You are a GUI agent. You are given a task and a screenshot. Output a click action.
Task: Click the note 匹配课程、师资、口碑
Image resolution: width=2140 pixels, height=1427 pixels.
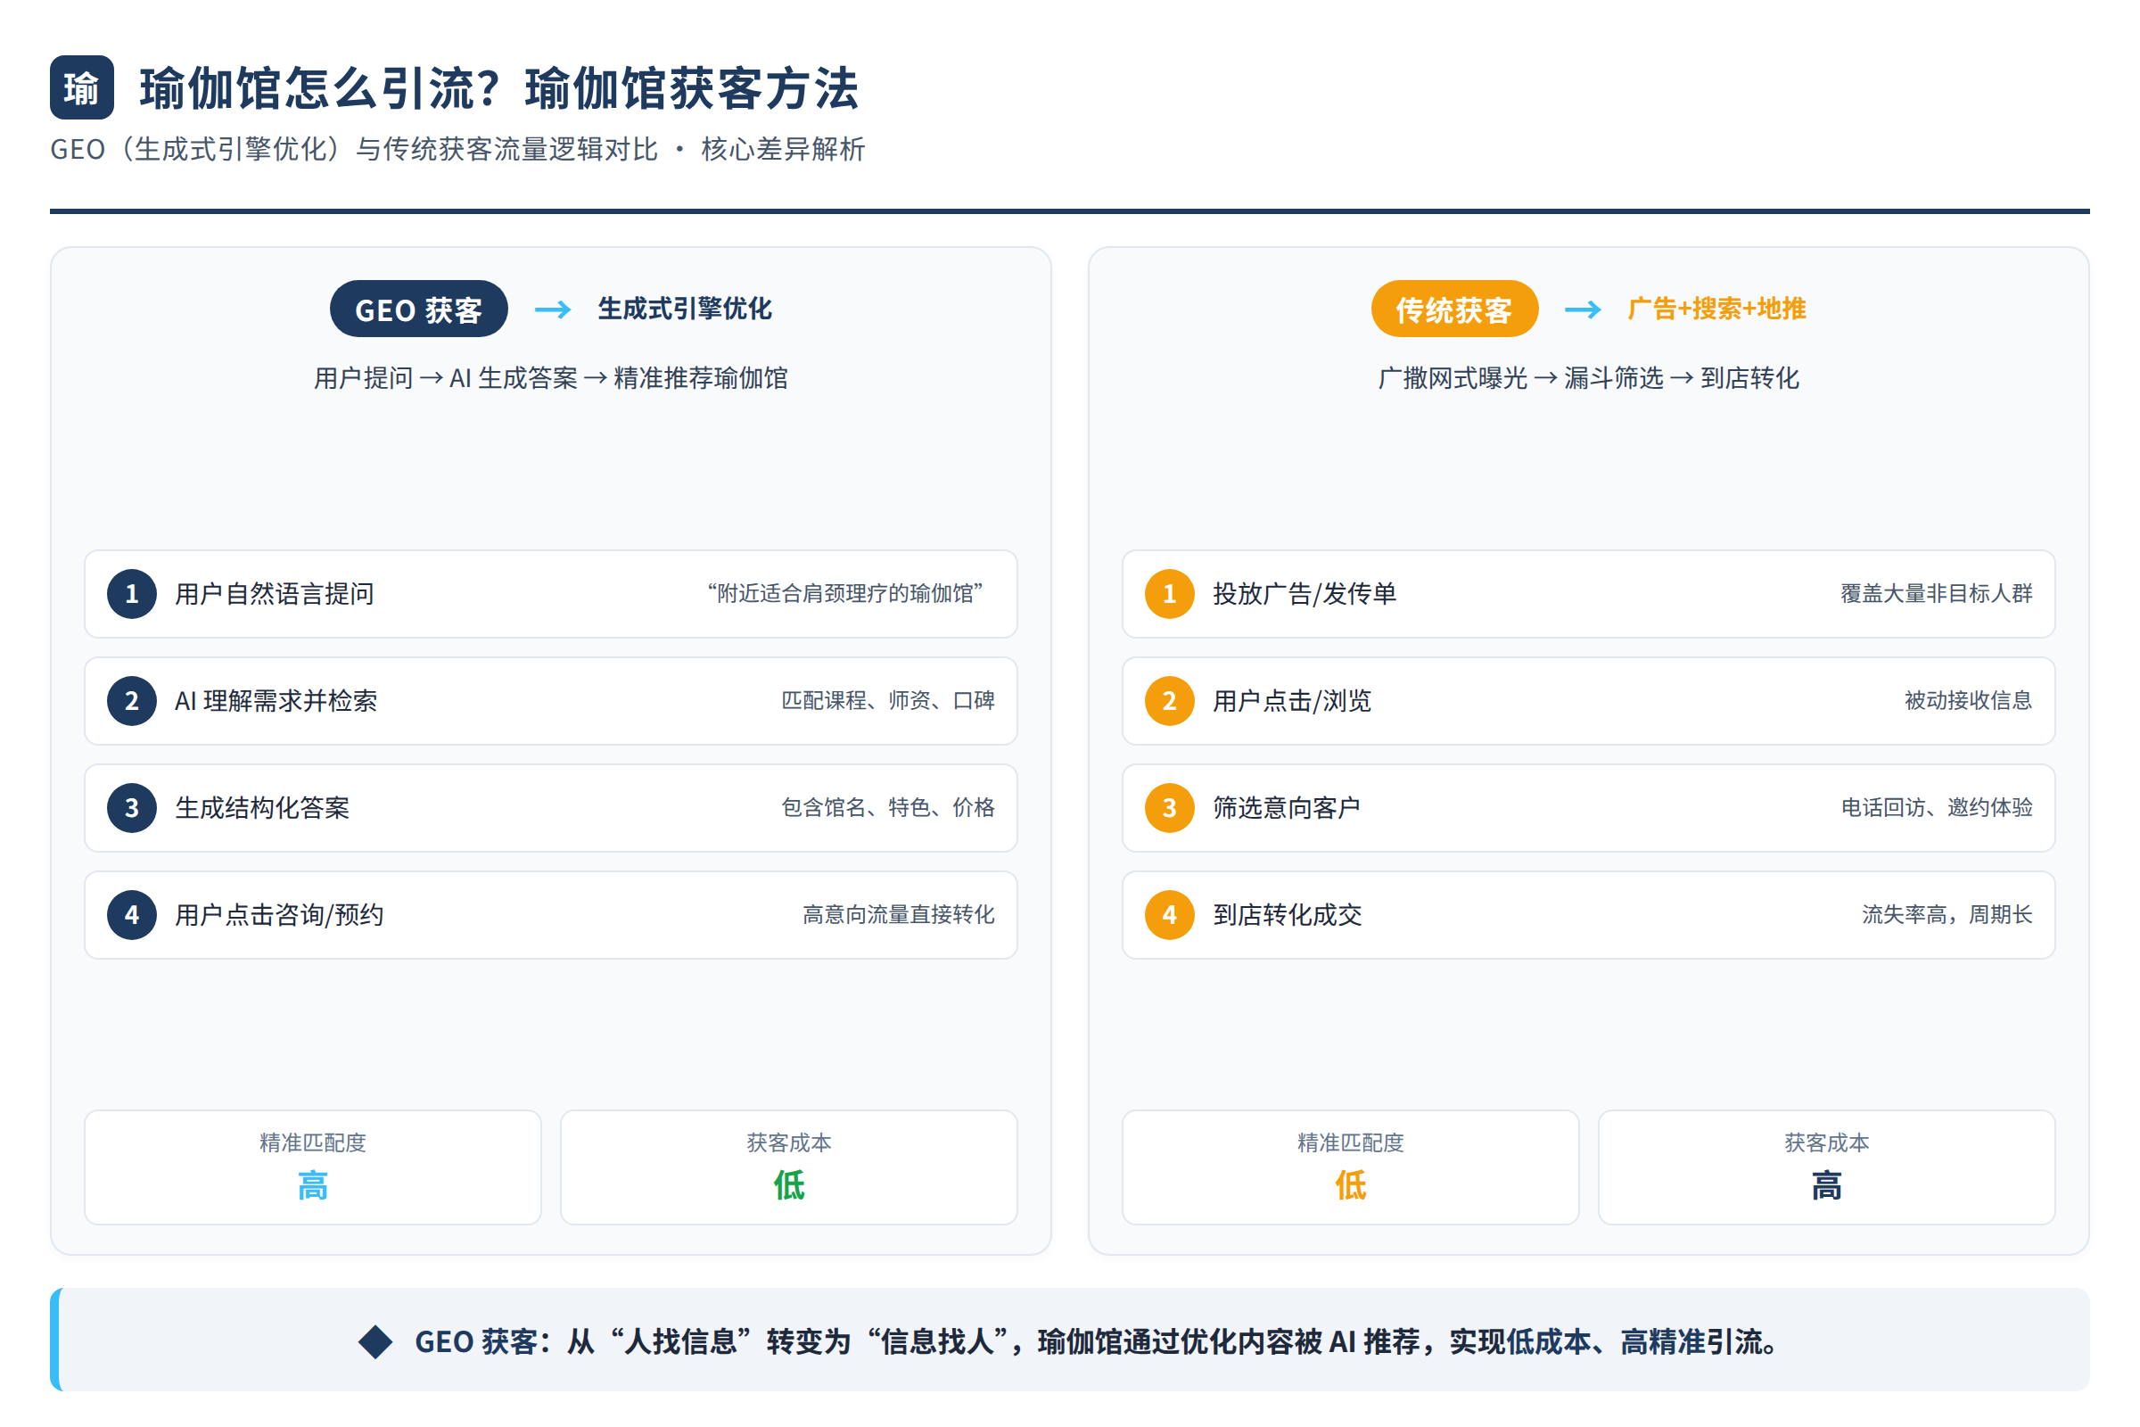pyautogui.click(x=888, y=701)
